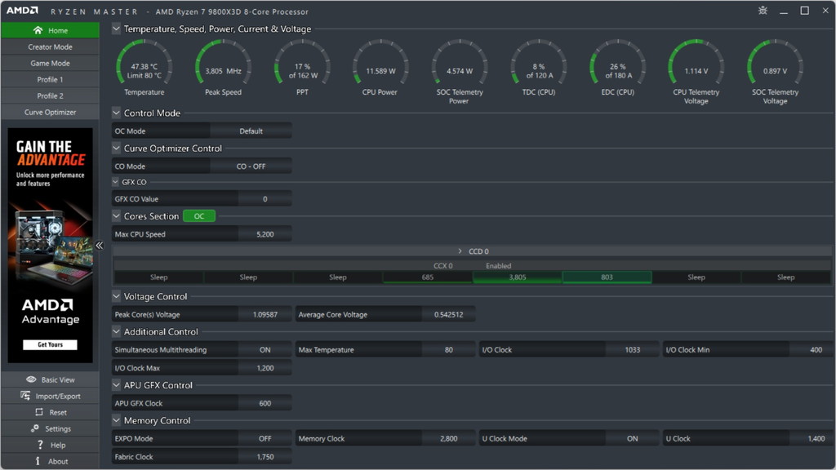Click Peak Core(s) Voltage 1.09587 value
Viewport: 836px width, 470px height.
click(265, 314)
